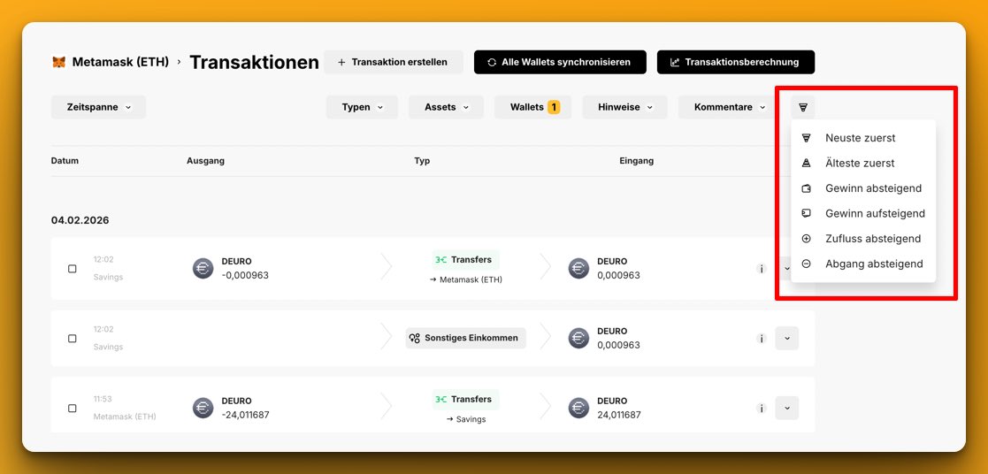Screen dimensions: 988x474
Task: Open the Hinweise filter dropdown
Action: pyautogui.click(x=625, y=107)
